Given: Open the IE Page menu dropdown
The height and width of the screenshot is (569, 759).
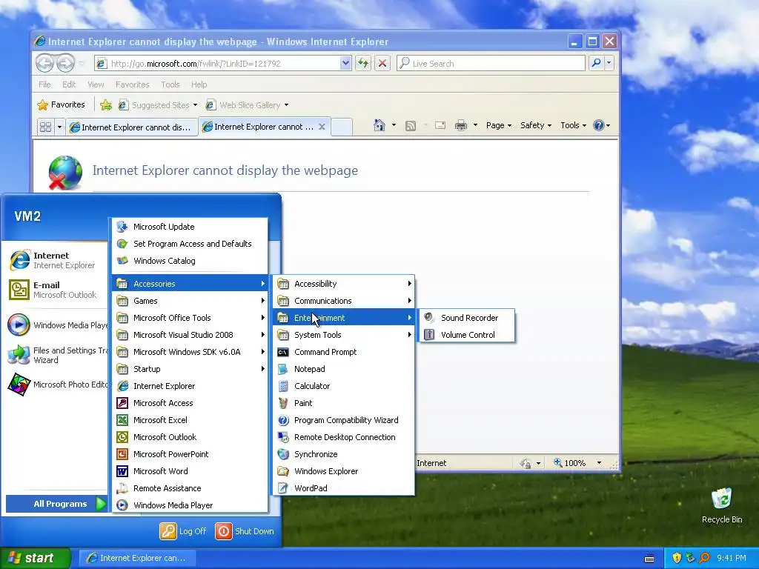Looking at the screenshot, I should click(499, 125).
